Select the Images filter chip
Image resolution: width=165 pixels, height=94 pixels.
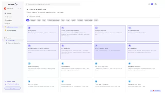[x=33, y=20]
